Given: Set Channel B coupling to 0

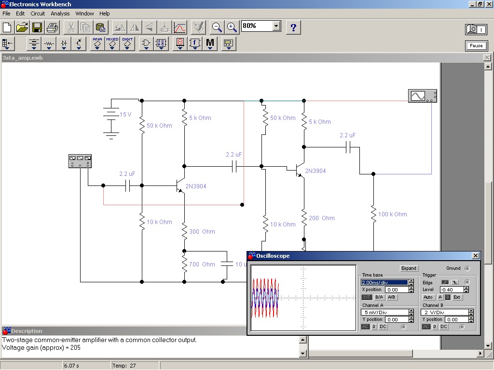Looking at the screenshot, I should [x=435, y=327].
